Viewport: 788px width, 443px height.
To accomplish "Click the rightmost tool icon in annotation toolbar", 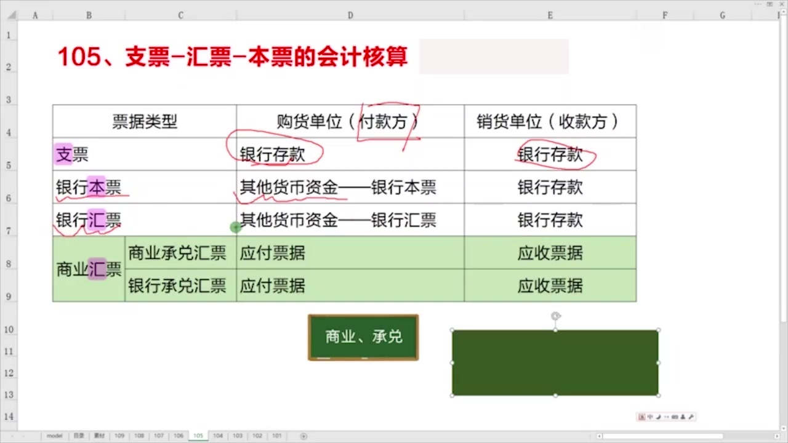I will click(689, 417).
